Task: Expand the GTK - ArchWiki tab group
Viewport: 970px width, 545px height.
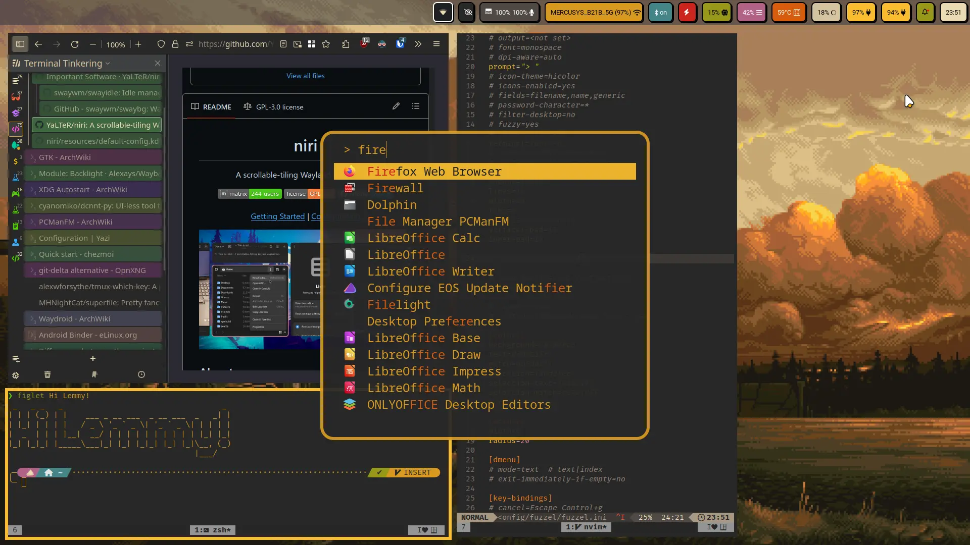Action: tap(32, 158)
